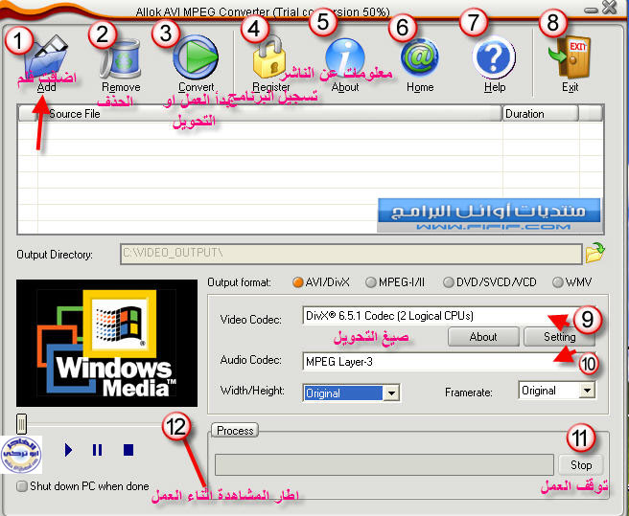The width and height of the screenshot is (629, 516).
Task: Open the Register padlock icon
Action: [271, 59]
